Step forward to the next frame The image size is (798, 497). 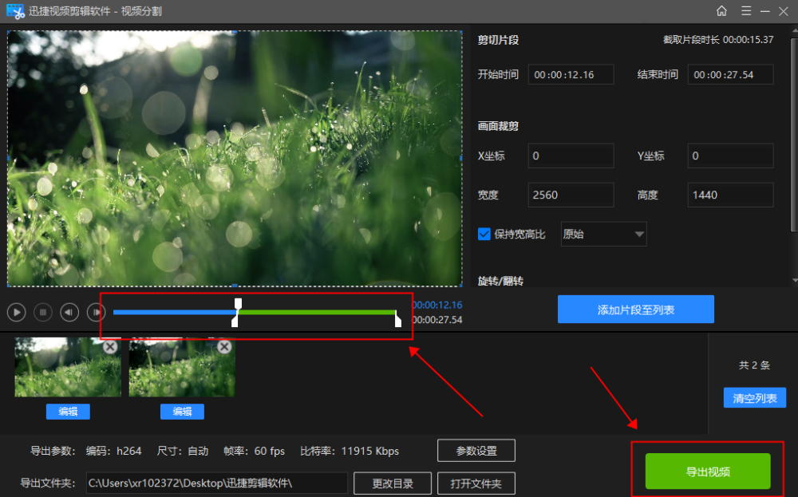(x=96, y=312)
